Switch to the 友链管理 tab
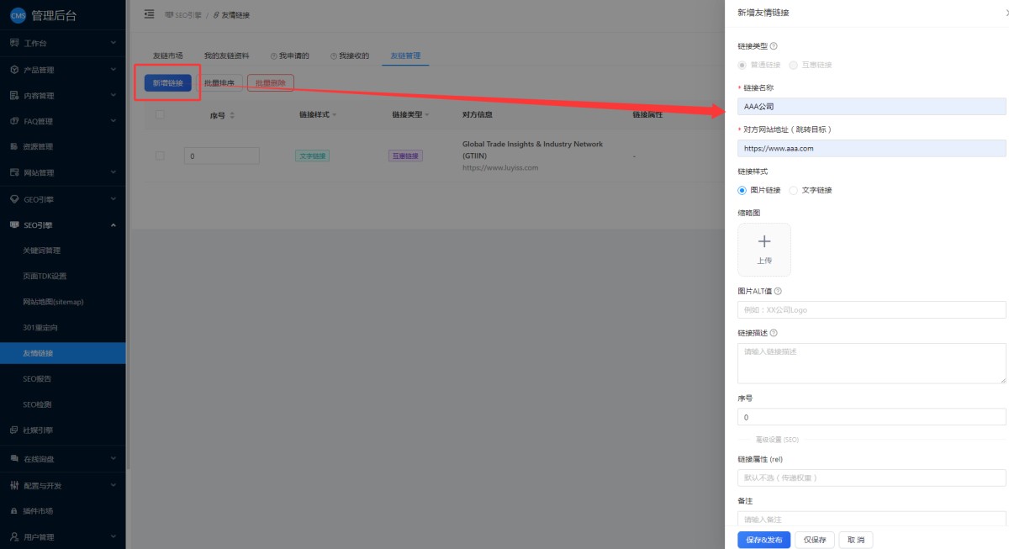This screenshot has height=549, width=1009. point(405,55)
